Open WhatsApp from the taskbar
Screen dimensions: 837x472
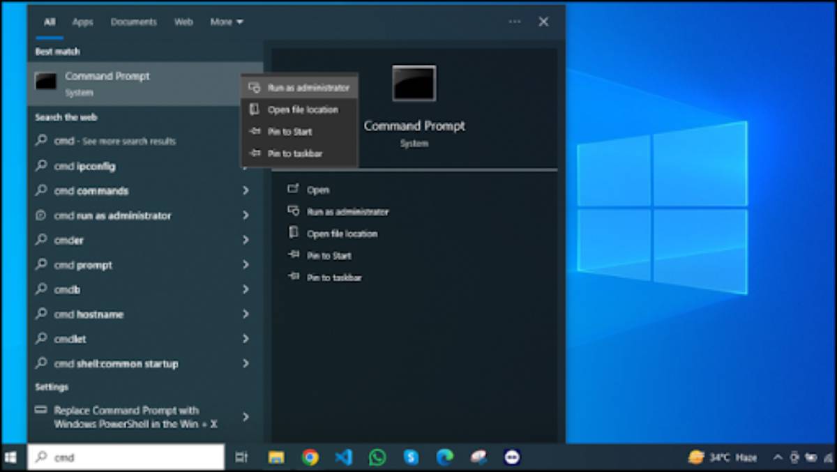[x=377, y=457]
